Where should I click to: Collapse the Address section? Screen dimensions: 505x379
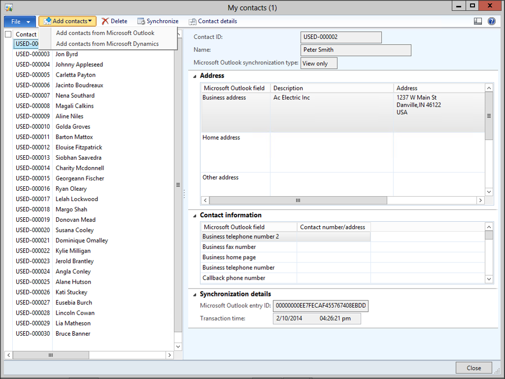click(196, 76)
